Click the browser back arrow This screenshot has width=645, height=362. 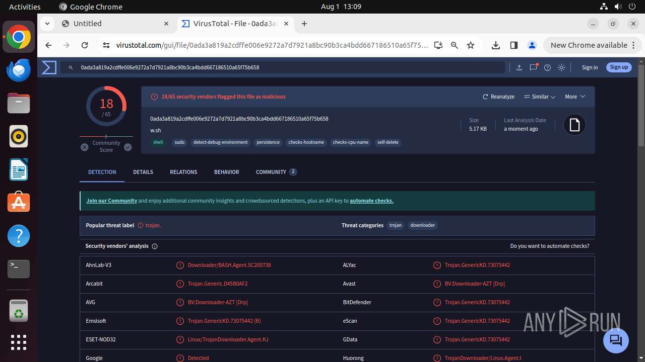click(48, 45)
